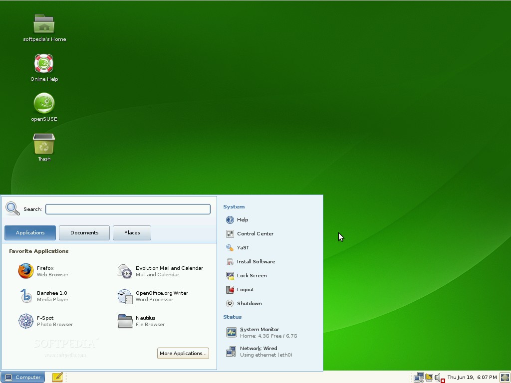Screen dimensions: 511x383
Task: Click the Help question mark icon
Action: (x=230, y=220)
